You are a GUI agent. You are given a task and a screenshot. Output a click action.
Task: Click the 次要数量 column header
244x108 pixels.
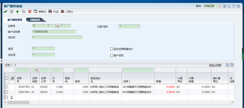[199, 78]
